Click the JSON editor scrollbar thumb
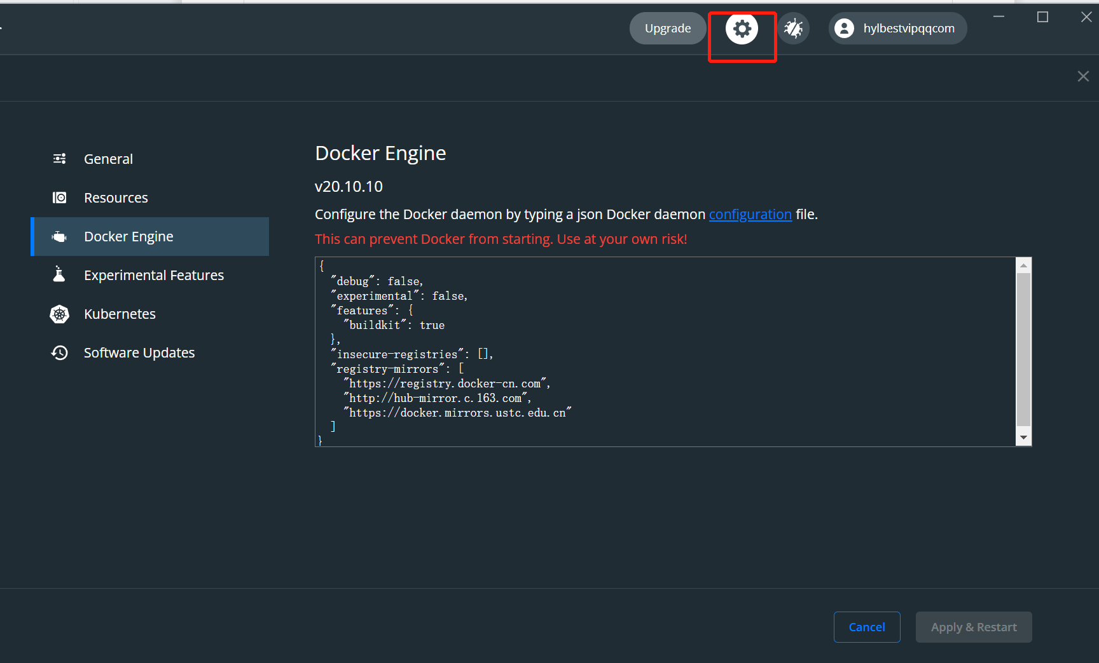 pyautogui.click(x=1023, y=349)
